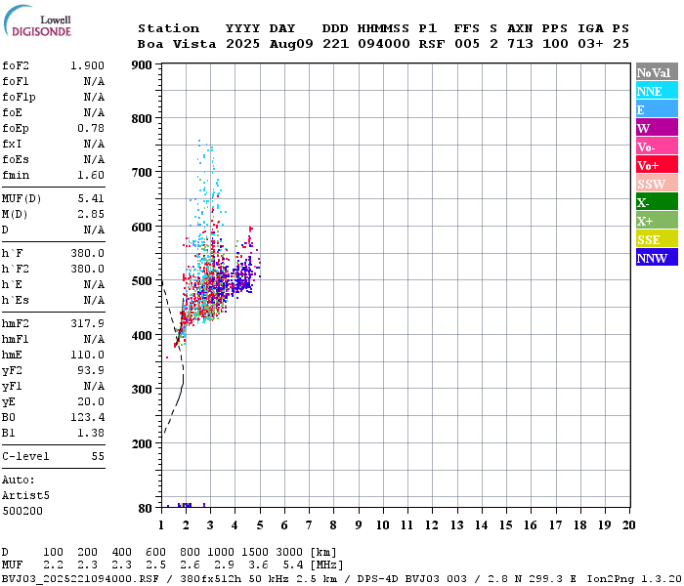Image resolution: width=684 pixels, height=586 pixels.
Task: Select the X+ light green swatch
Action: point(657,220)
